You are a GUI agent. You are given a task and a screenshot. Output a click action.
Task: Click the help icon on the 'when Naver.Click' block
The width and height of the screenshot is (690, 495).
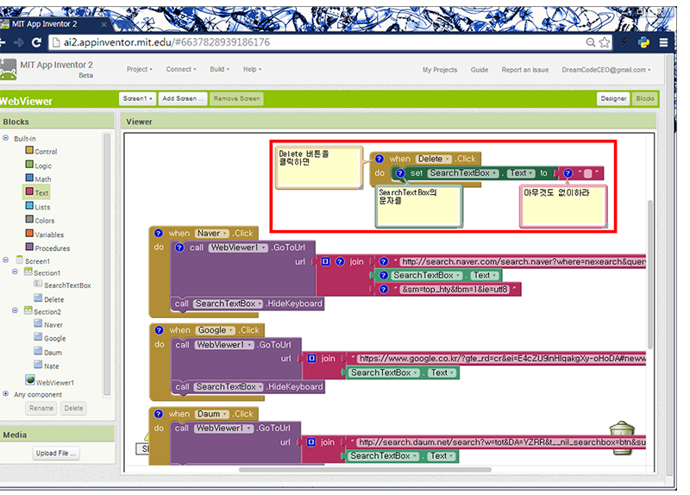coord(159,233)
